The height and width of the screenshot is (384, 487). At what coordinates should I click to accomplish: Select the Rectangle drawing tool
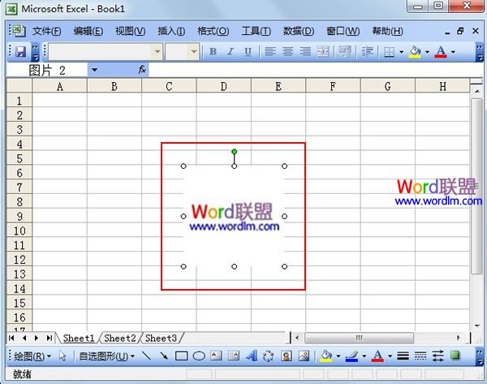pos(181,356)
